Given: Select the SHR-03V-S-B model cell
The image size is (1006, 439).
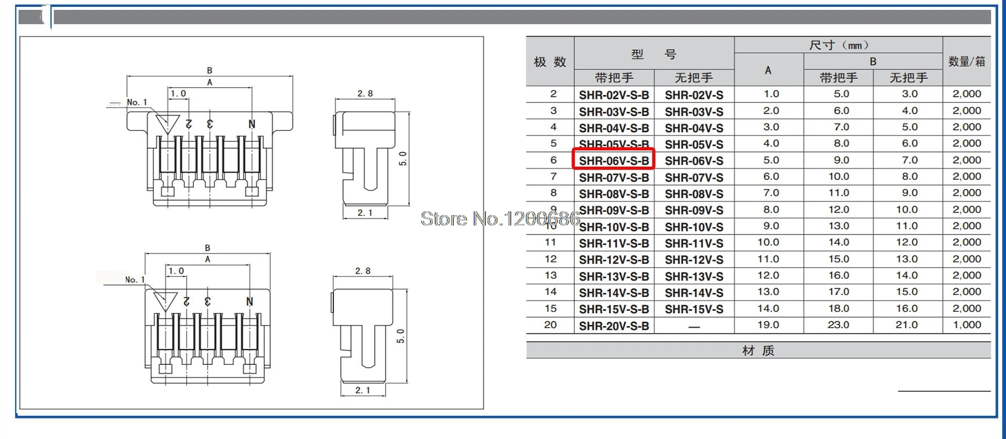Looking at the screenshot, I should (x=614, y=112).
